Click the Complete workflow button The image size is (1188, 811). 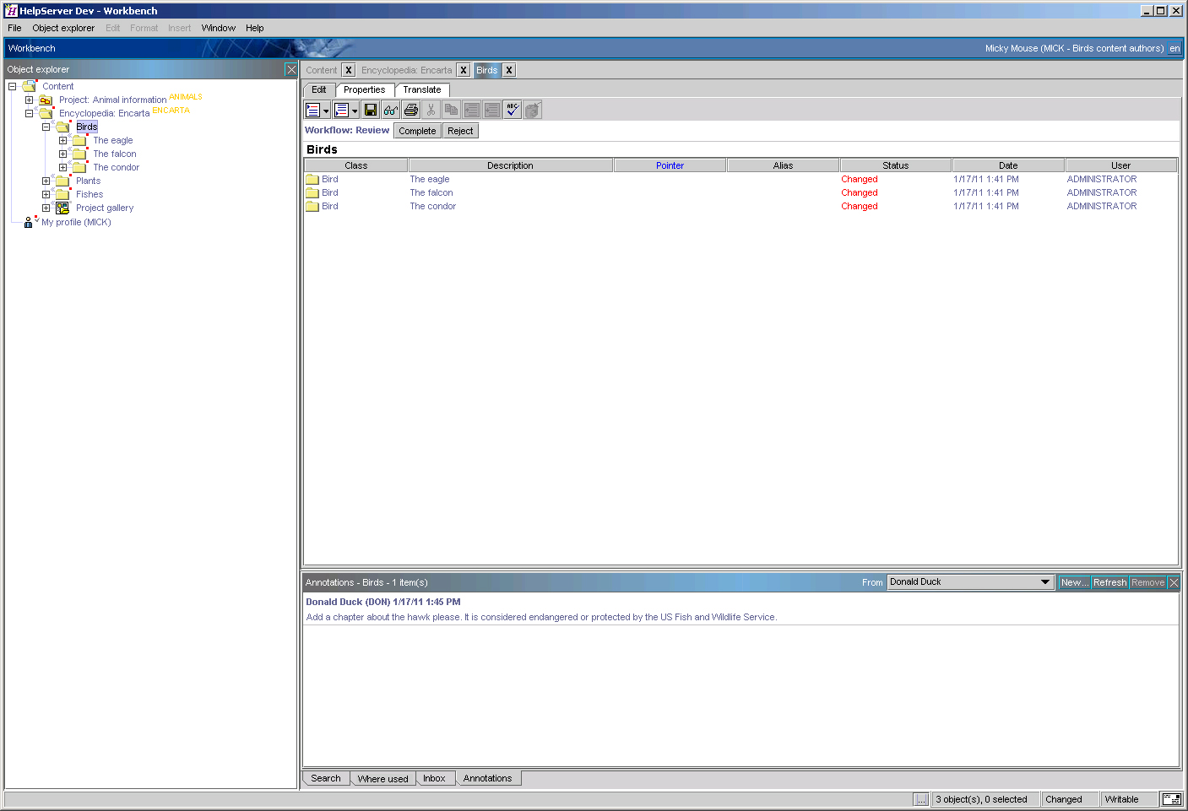pos(417,131)
